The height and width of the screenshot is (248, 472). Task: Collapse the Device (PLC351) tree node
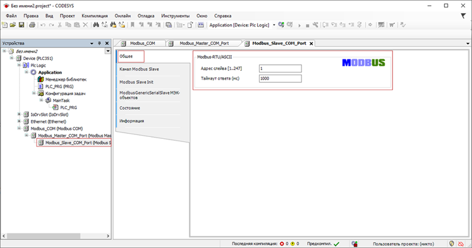point(12,58)
